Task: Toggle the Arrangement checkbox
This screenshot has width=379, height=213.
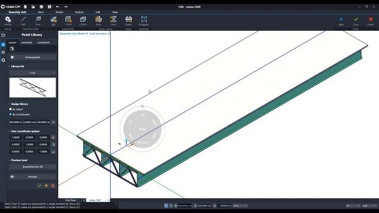Action: point(12,57)
